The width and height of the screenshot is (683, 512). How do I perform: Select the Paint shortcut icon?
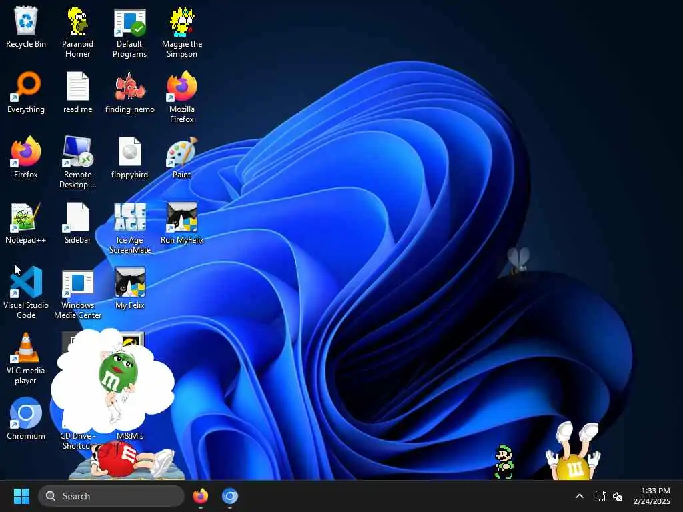point(181,157)
